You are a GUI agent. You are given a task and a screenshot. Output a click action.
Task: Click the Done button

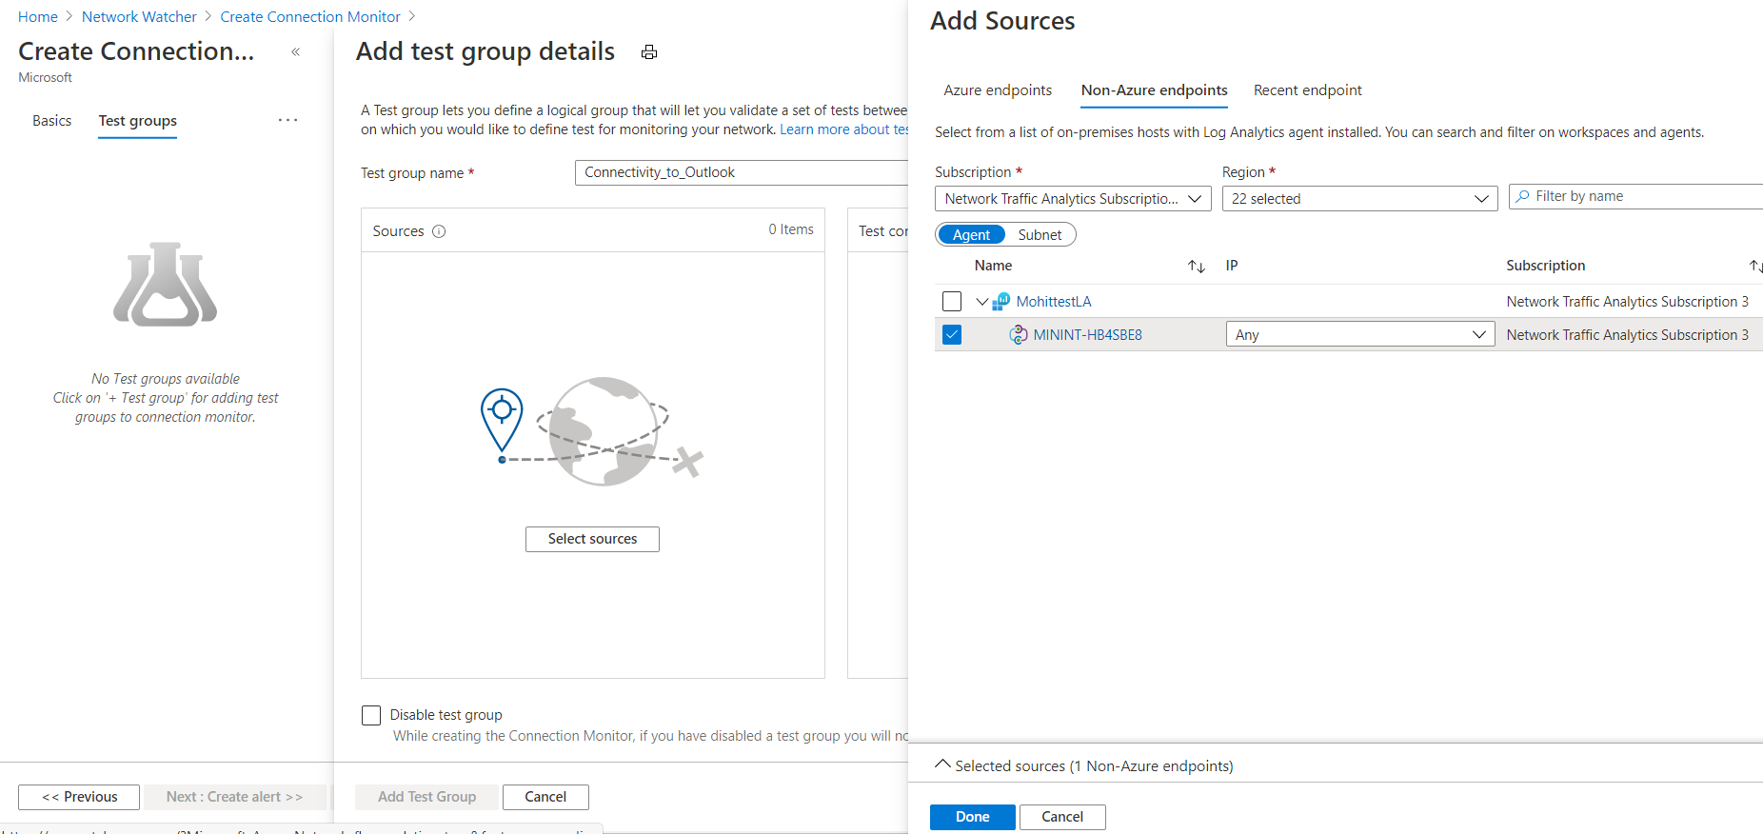[x=972, y=817]
